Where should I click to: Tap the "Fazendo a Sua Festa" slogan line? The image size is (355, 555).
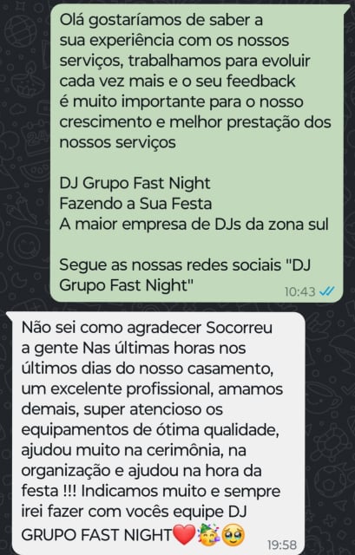click(x=135, y=204)
